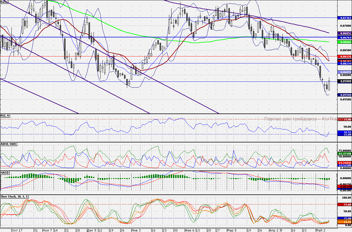Select the orange stochastic value 11.27

(345, 222)
